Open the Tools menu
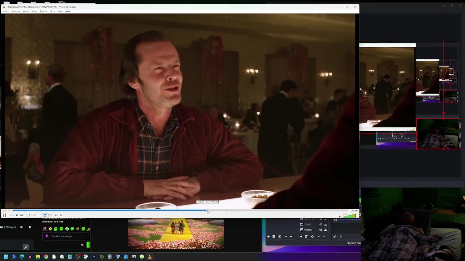Screen dimensions: 465x261 52,12
